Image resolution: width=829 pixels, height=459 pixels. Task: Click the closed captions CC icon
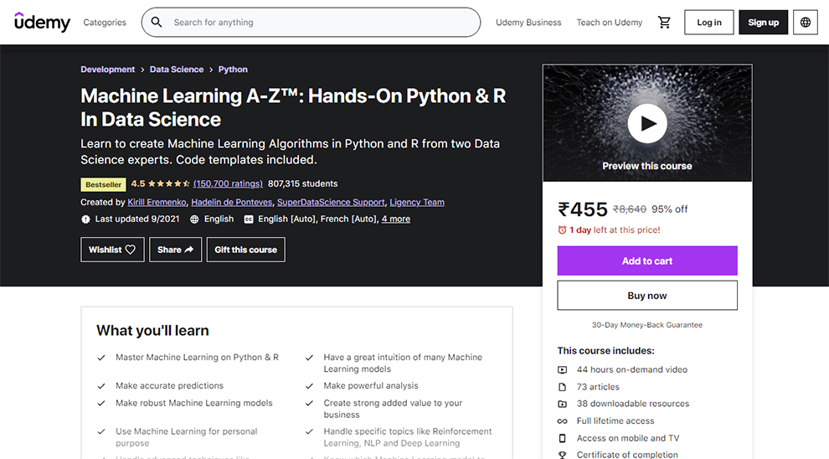tap(249, 219)
